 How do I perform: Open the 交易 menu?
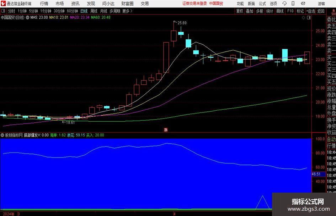145,4
